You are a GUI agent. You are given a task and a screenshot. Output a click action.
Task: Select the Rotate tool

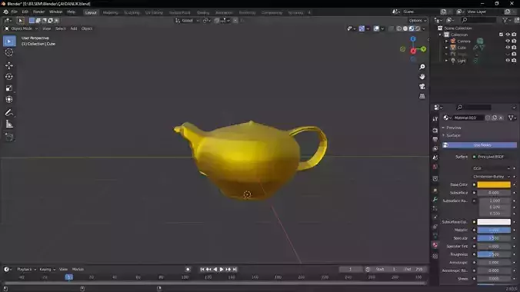click(x=9, y=77)
